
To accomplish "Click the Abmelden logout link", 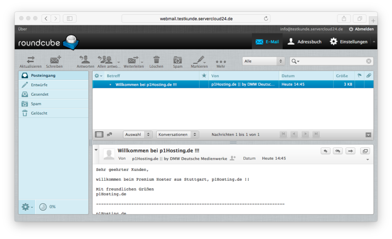I will pyautogui.click(x=361, y=29).
